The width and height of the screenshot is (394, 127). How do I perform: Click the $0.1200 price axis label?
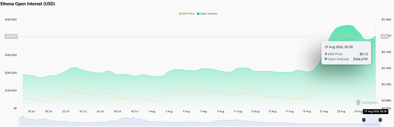[387, 68]
